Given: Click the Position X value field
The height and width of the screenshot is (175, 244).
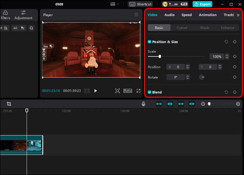Looking at the screenshot, I should coord(175,67).
